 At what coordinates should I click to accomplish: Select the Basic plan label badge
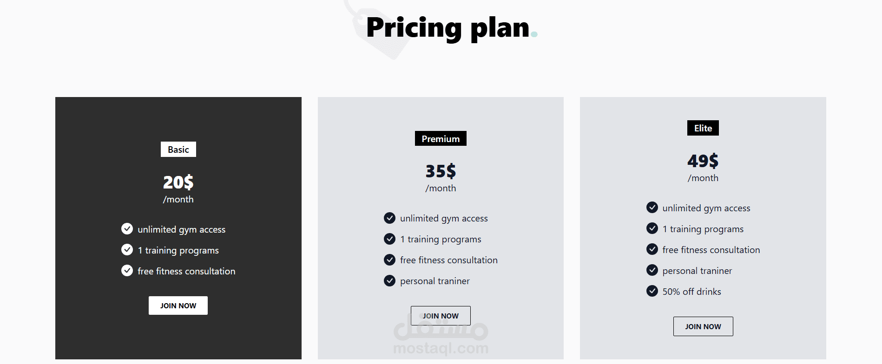point(178,149)
